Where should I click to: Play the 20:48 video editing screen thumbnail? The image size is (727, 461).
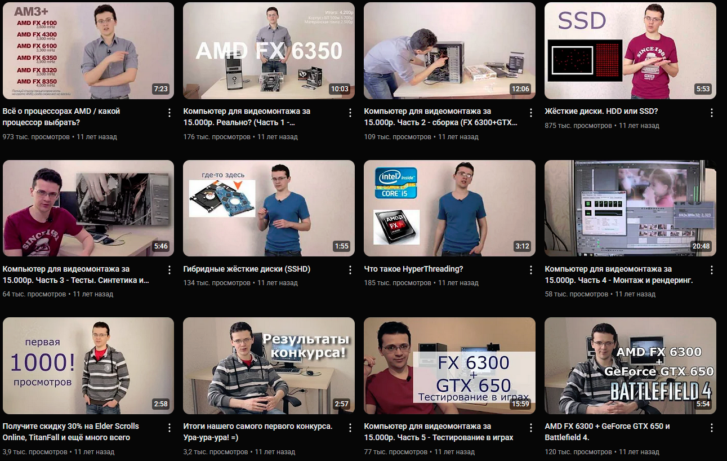(x=631, y=208)
